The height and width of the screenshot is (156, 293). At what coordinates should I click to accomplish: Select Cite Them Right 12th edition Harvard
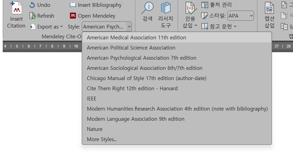click(x=177, y=89)
